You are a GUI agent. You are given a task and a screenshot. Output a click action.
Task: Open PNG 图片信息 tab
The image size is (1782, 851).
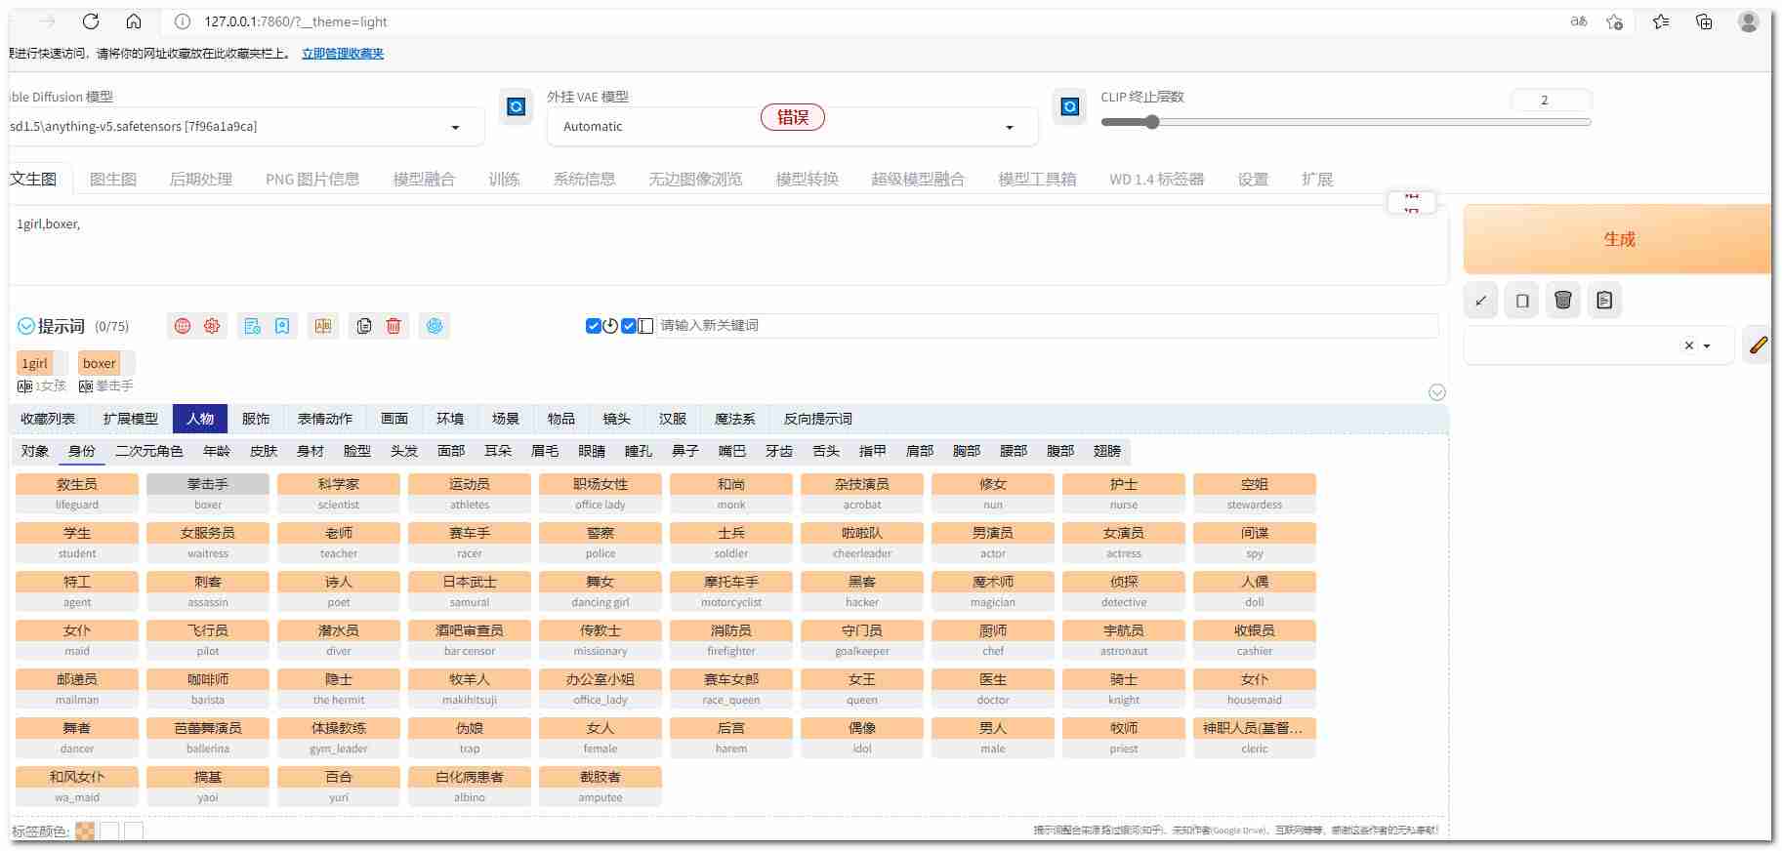coord(312,179)
